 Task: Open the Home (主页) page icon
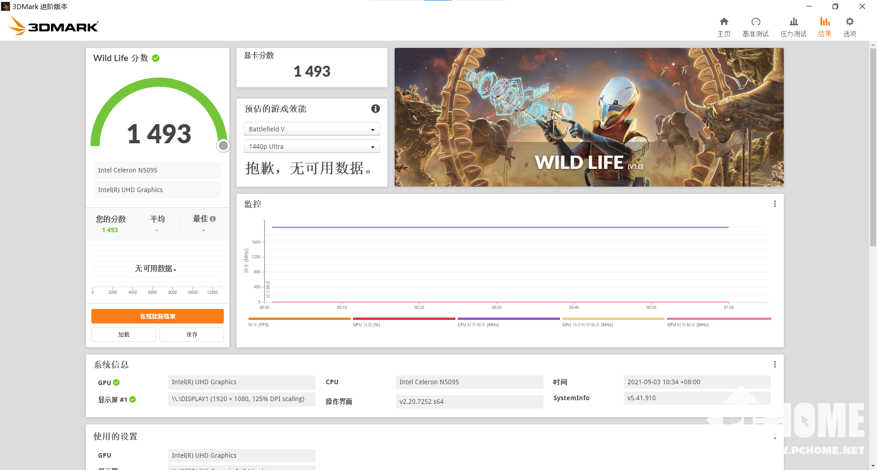pyautogui.click(x=724, y=22)
